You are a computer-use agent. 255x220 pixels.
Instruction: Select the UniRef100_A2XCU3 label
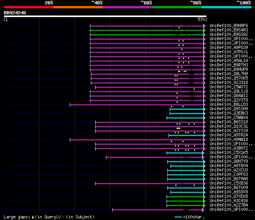coord(229,170)
